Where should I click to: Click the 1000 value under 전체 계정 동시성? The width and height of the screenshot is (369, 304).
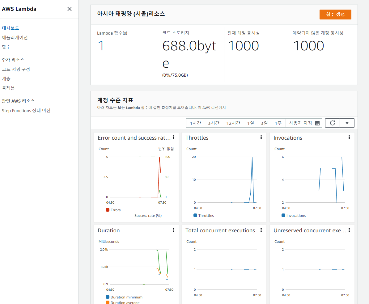pyautogui.click(x=243, y=46)
